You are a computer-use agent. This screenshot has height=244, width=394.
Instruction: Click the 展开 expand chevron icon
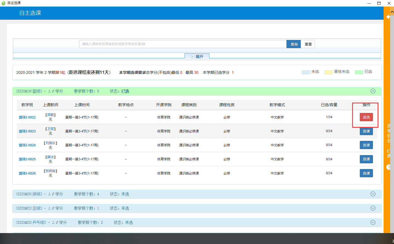(x=193, y=57)
